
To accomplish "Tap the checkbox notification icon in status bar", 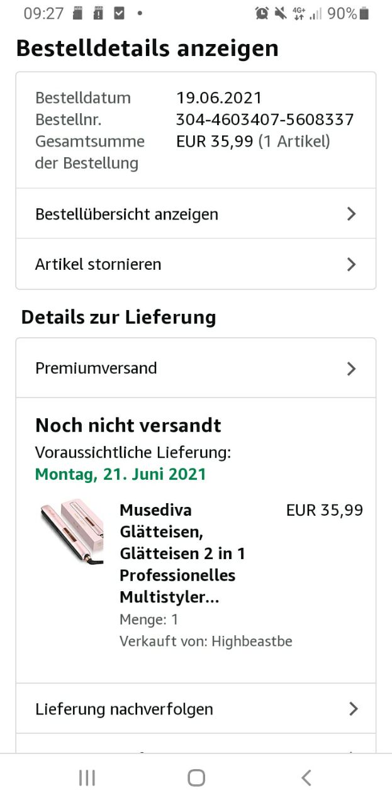I will click(x=118, y=13).
